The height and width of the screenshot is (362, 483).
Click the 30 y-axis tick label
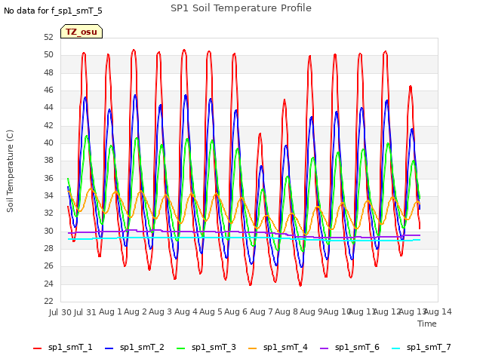[48, 231]
